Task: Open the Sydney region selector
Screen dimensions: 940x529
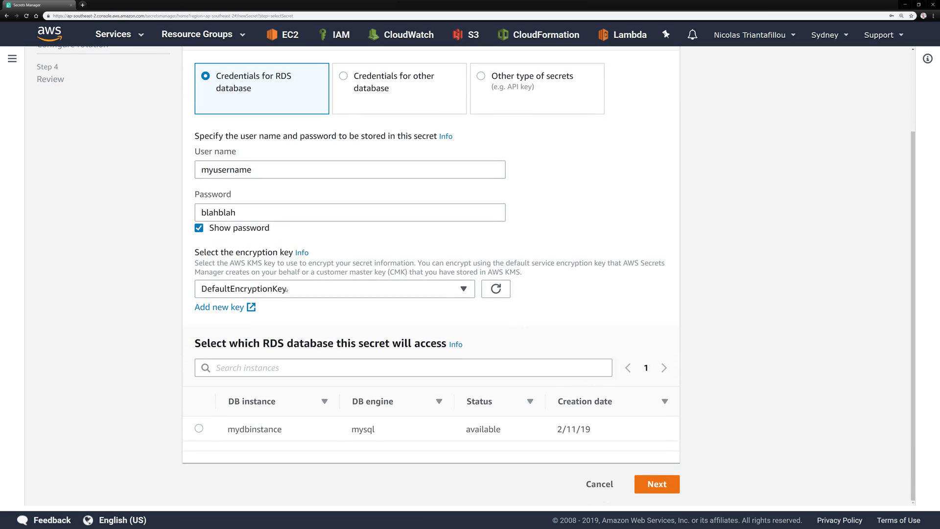Action: 829,35
